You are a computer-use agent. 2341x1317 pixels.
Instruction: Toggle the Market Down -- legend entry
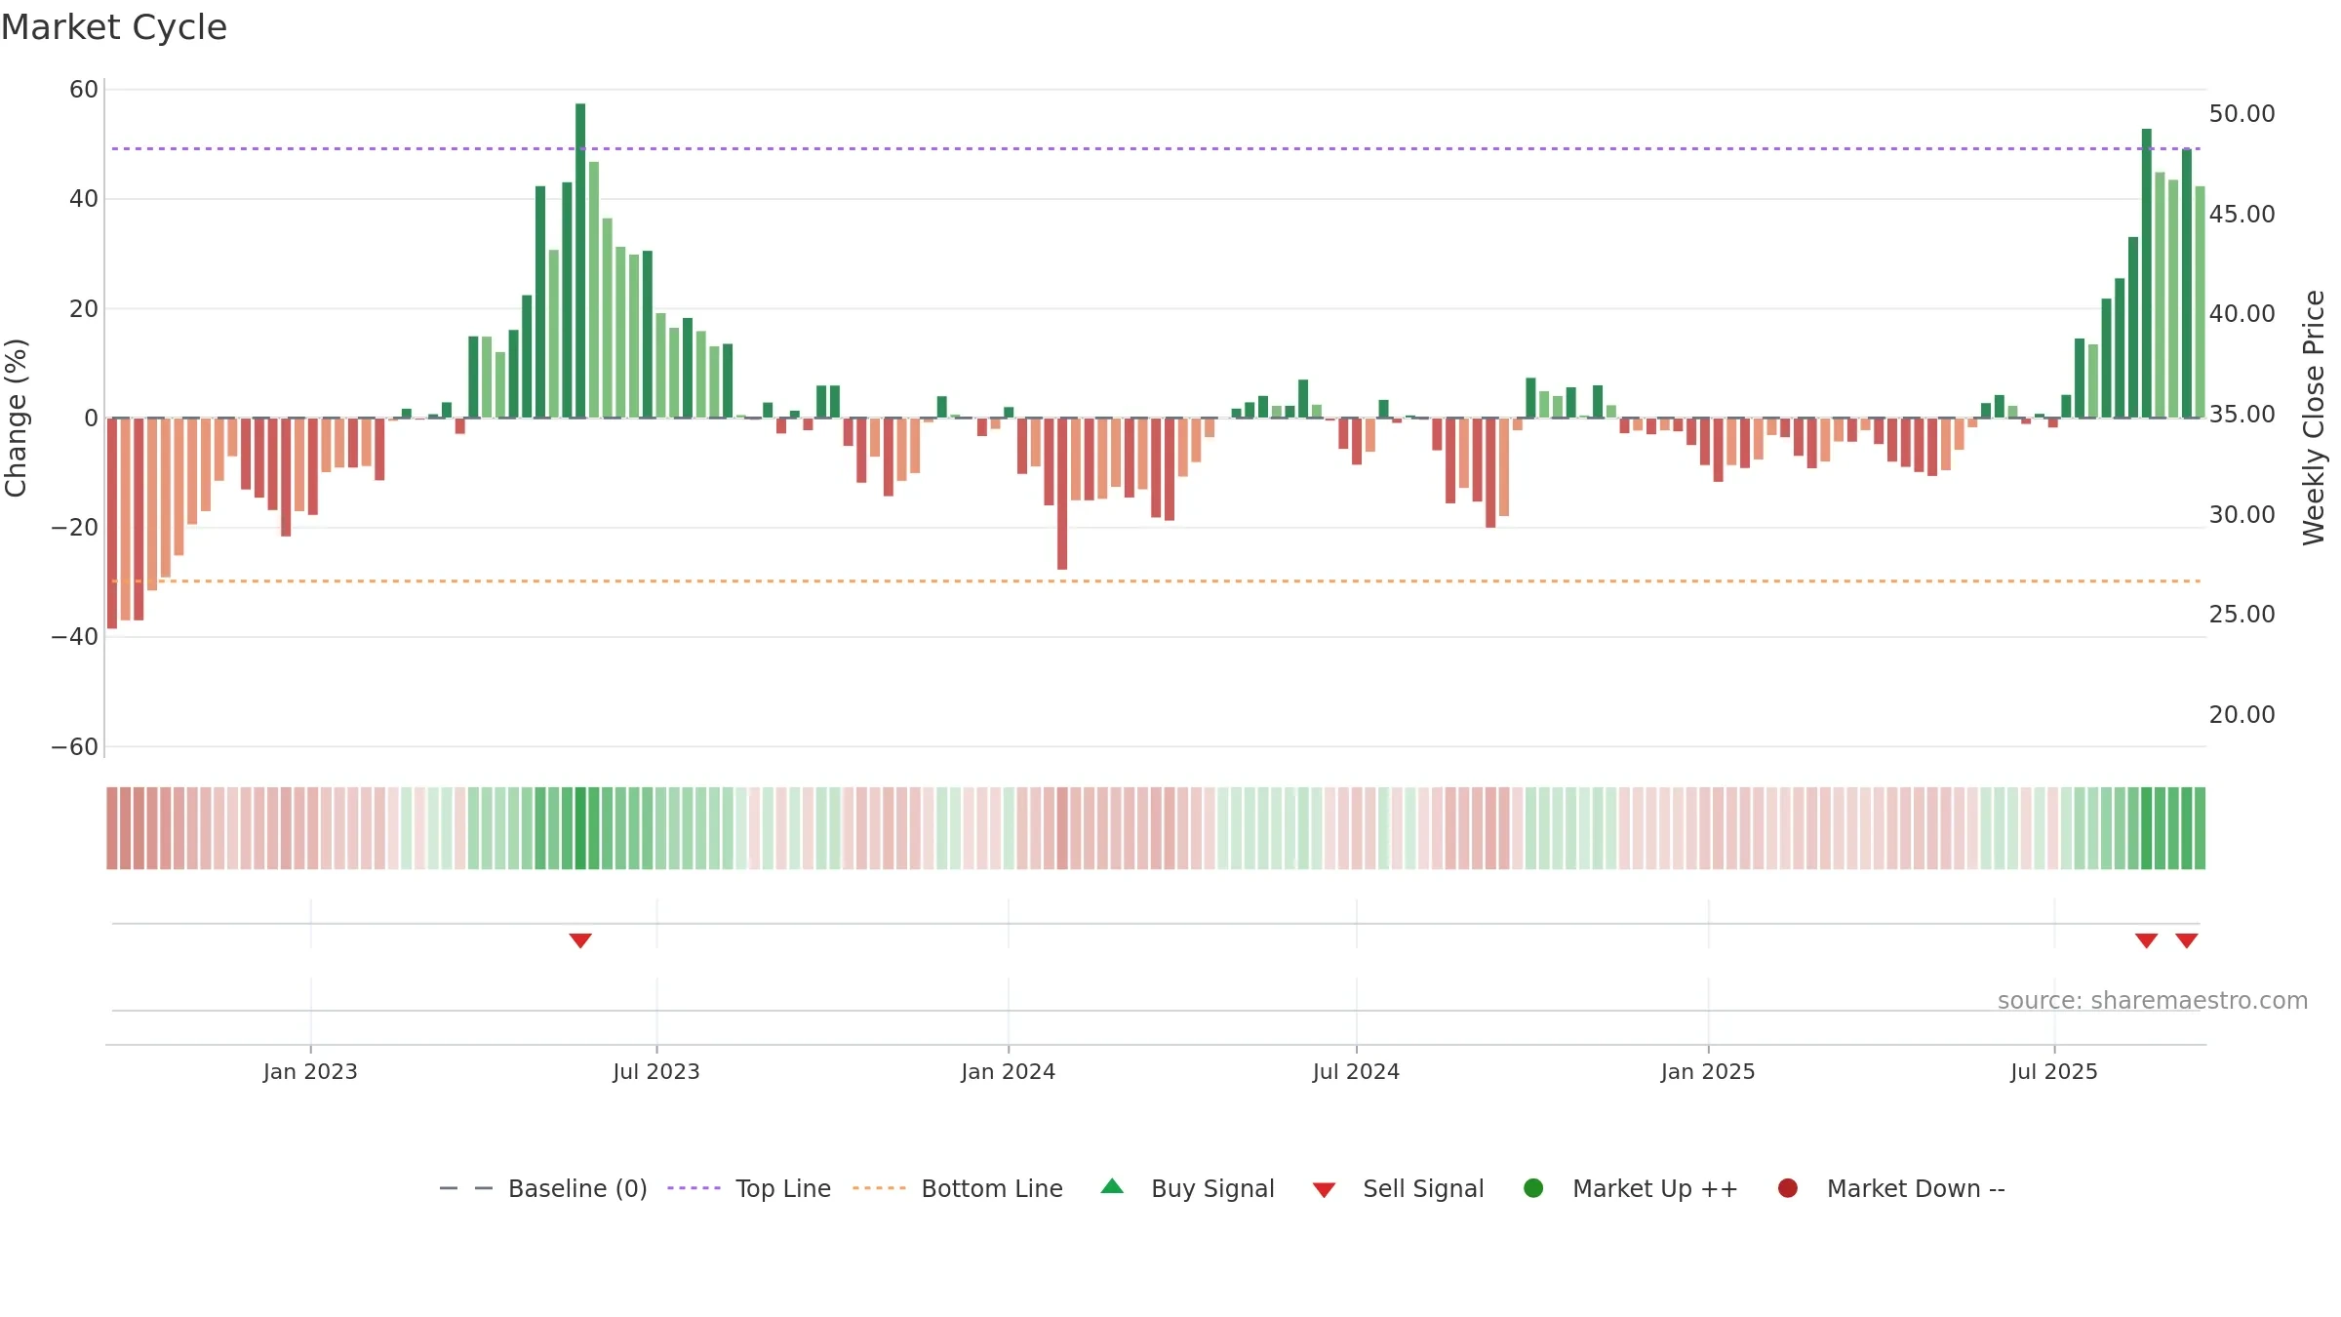point(1890,1188)
